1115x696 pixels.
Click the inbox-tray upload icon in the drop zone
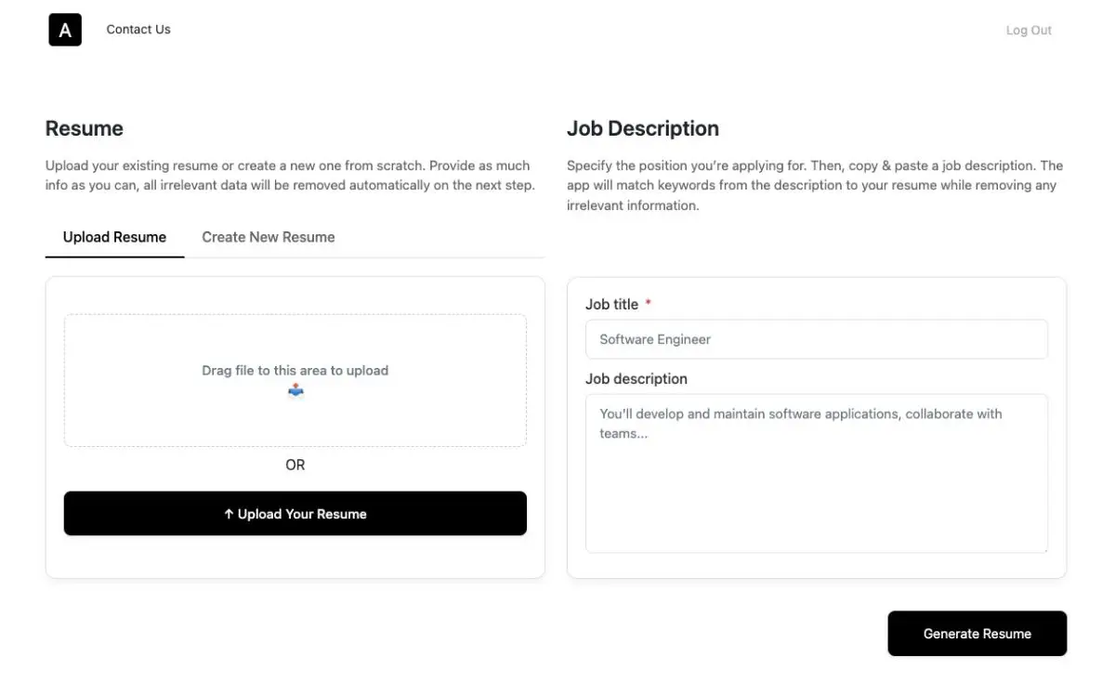pos(295,390)
